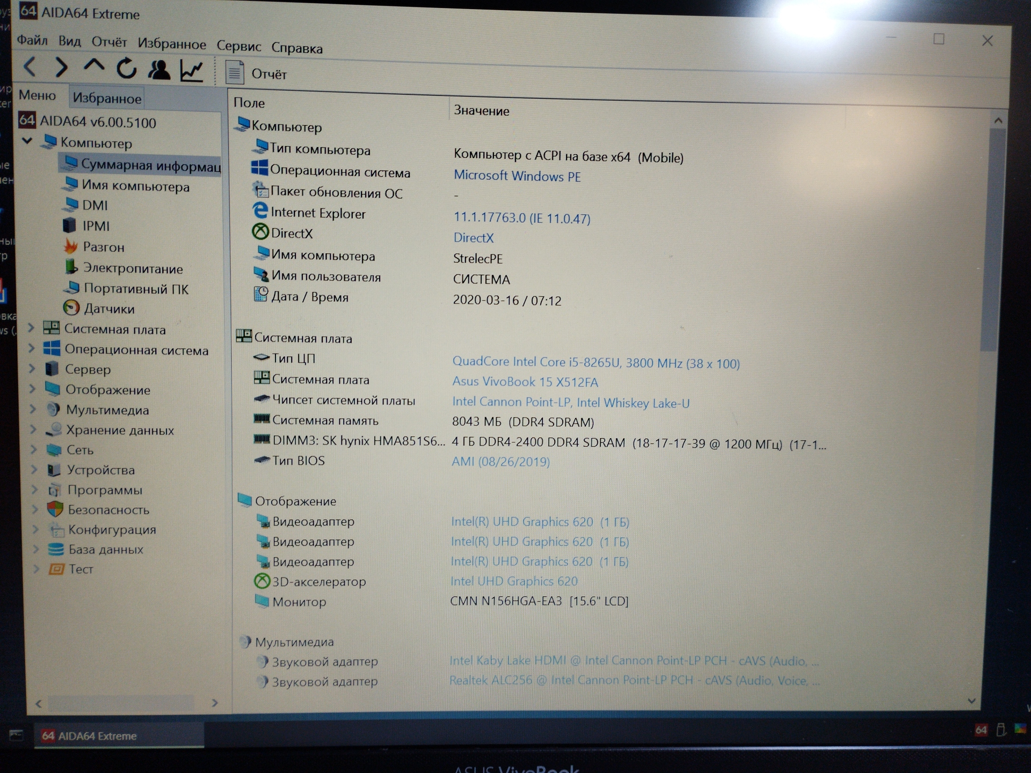Click the AIDA64 system tray icon
This screenshot has height=773, width=1031.
(981, 730)
